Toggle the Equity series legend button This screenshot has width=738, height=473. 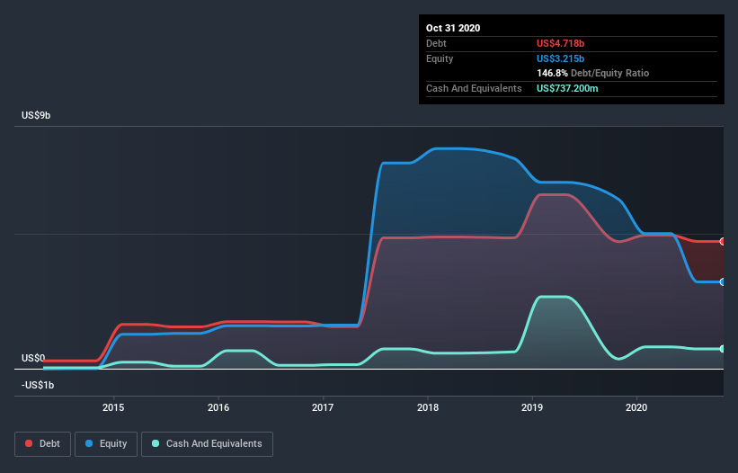(106, 444)
